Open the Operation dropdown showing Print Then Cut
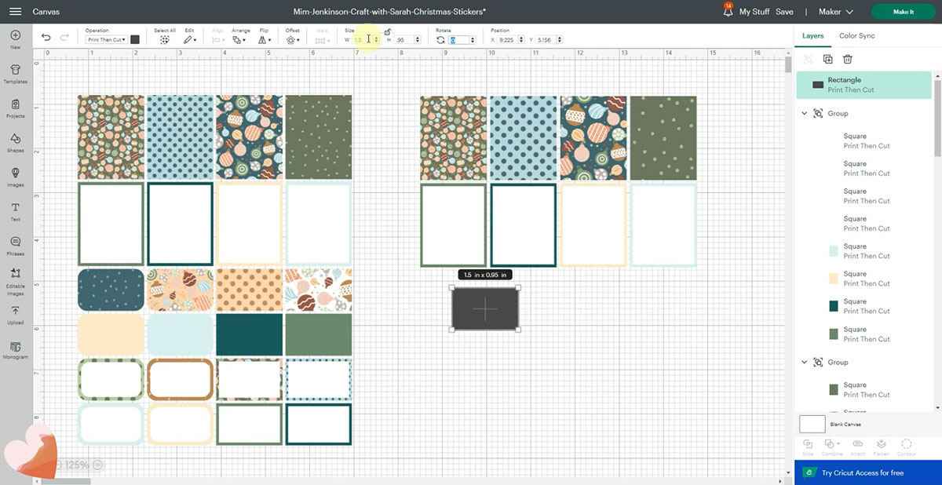This screenshot has height=485, width=942. point(106,39)
